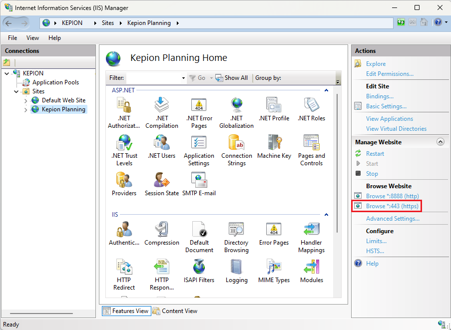Open the IIS Error Pages feature
This screenshot has height=330, width=451.
click(274, 234)
